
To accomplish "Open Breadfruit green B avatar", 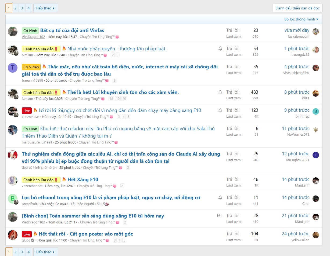I will click(x=13, y=199).
